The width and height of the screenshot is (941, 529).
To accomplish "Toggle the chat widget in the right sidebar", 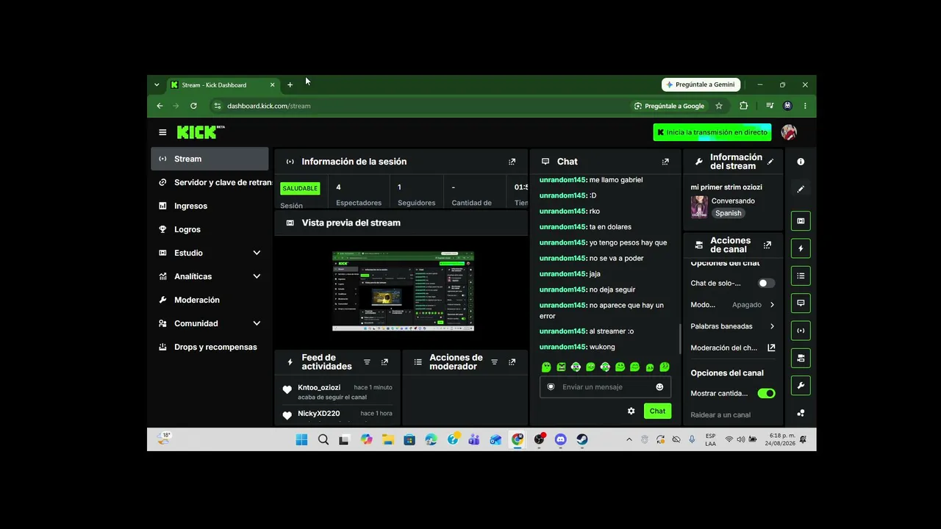I will [x=801, y=303].
